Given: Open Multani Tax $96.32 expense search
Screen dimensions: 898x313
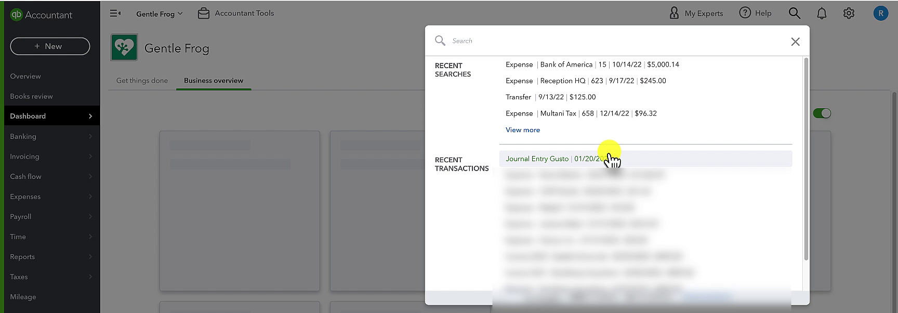Looking at the screenshot, I should click(581, 113).
